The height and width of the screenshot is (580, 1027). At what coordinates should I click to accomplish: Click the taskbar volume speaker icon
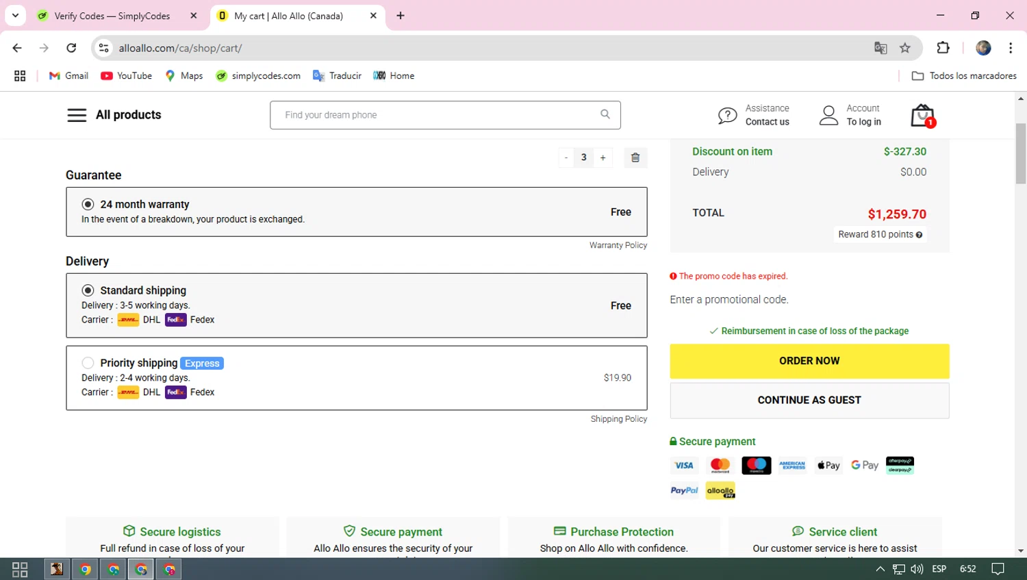(x=917, y=569)
